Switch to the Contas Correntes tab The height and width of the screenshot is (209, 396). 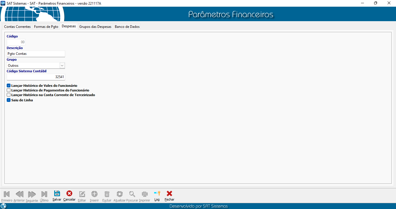(x=17, y=27)
